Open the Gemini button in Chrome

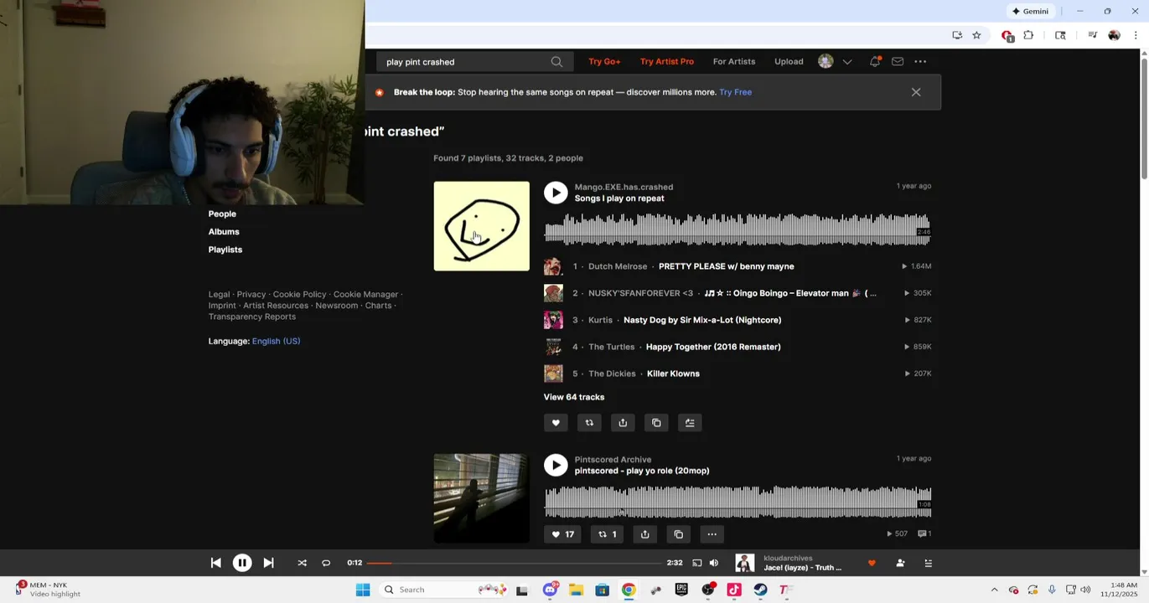pos(1030,11)
